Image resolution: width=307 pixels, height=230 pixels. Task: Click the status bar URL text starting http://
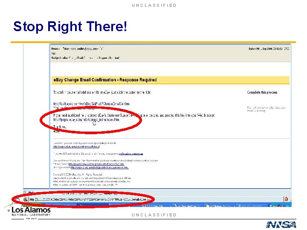tap(90, 199)
